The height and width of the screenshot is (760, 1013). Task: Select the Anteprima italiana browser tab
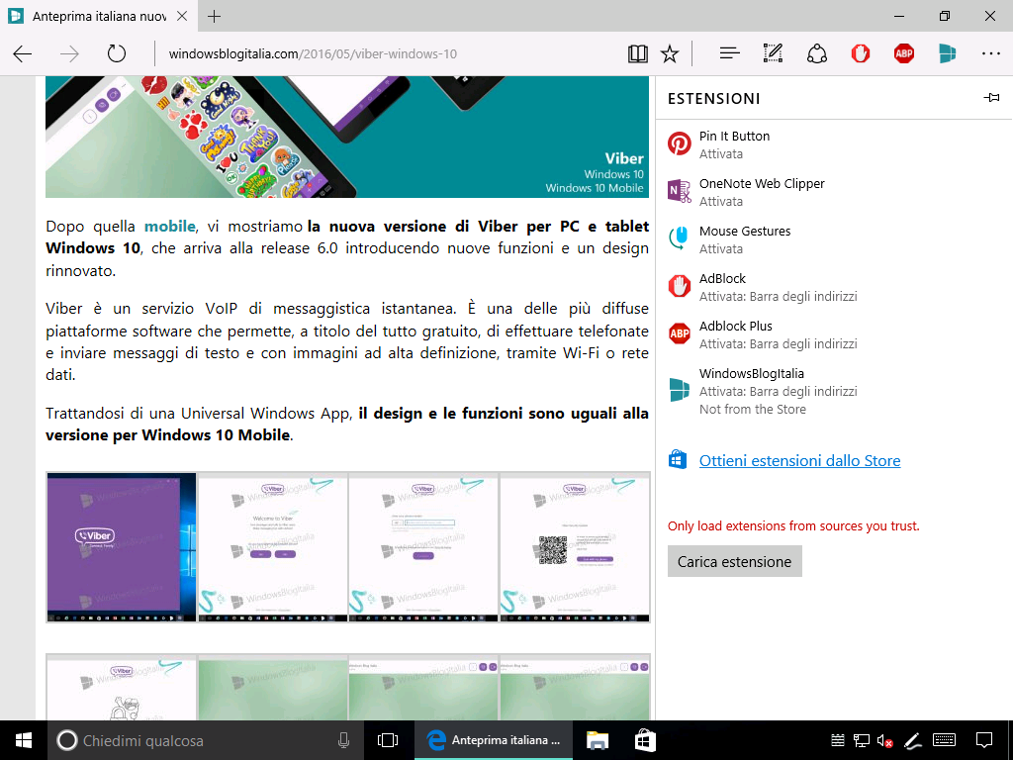pos(97,16)
